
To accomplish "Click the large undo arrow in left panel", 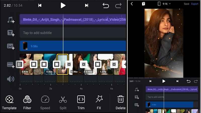I will tap(106, 6).
